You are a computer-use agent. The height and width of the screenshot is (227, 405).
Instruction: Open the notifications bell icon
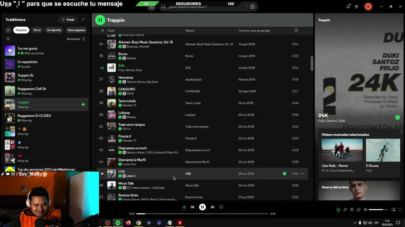tap(348, 6)
